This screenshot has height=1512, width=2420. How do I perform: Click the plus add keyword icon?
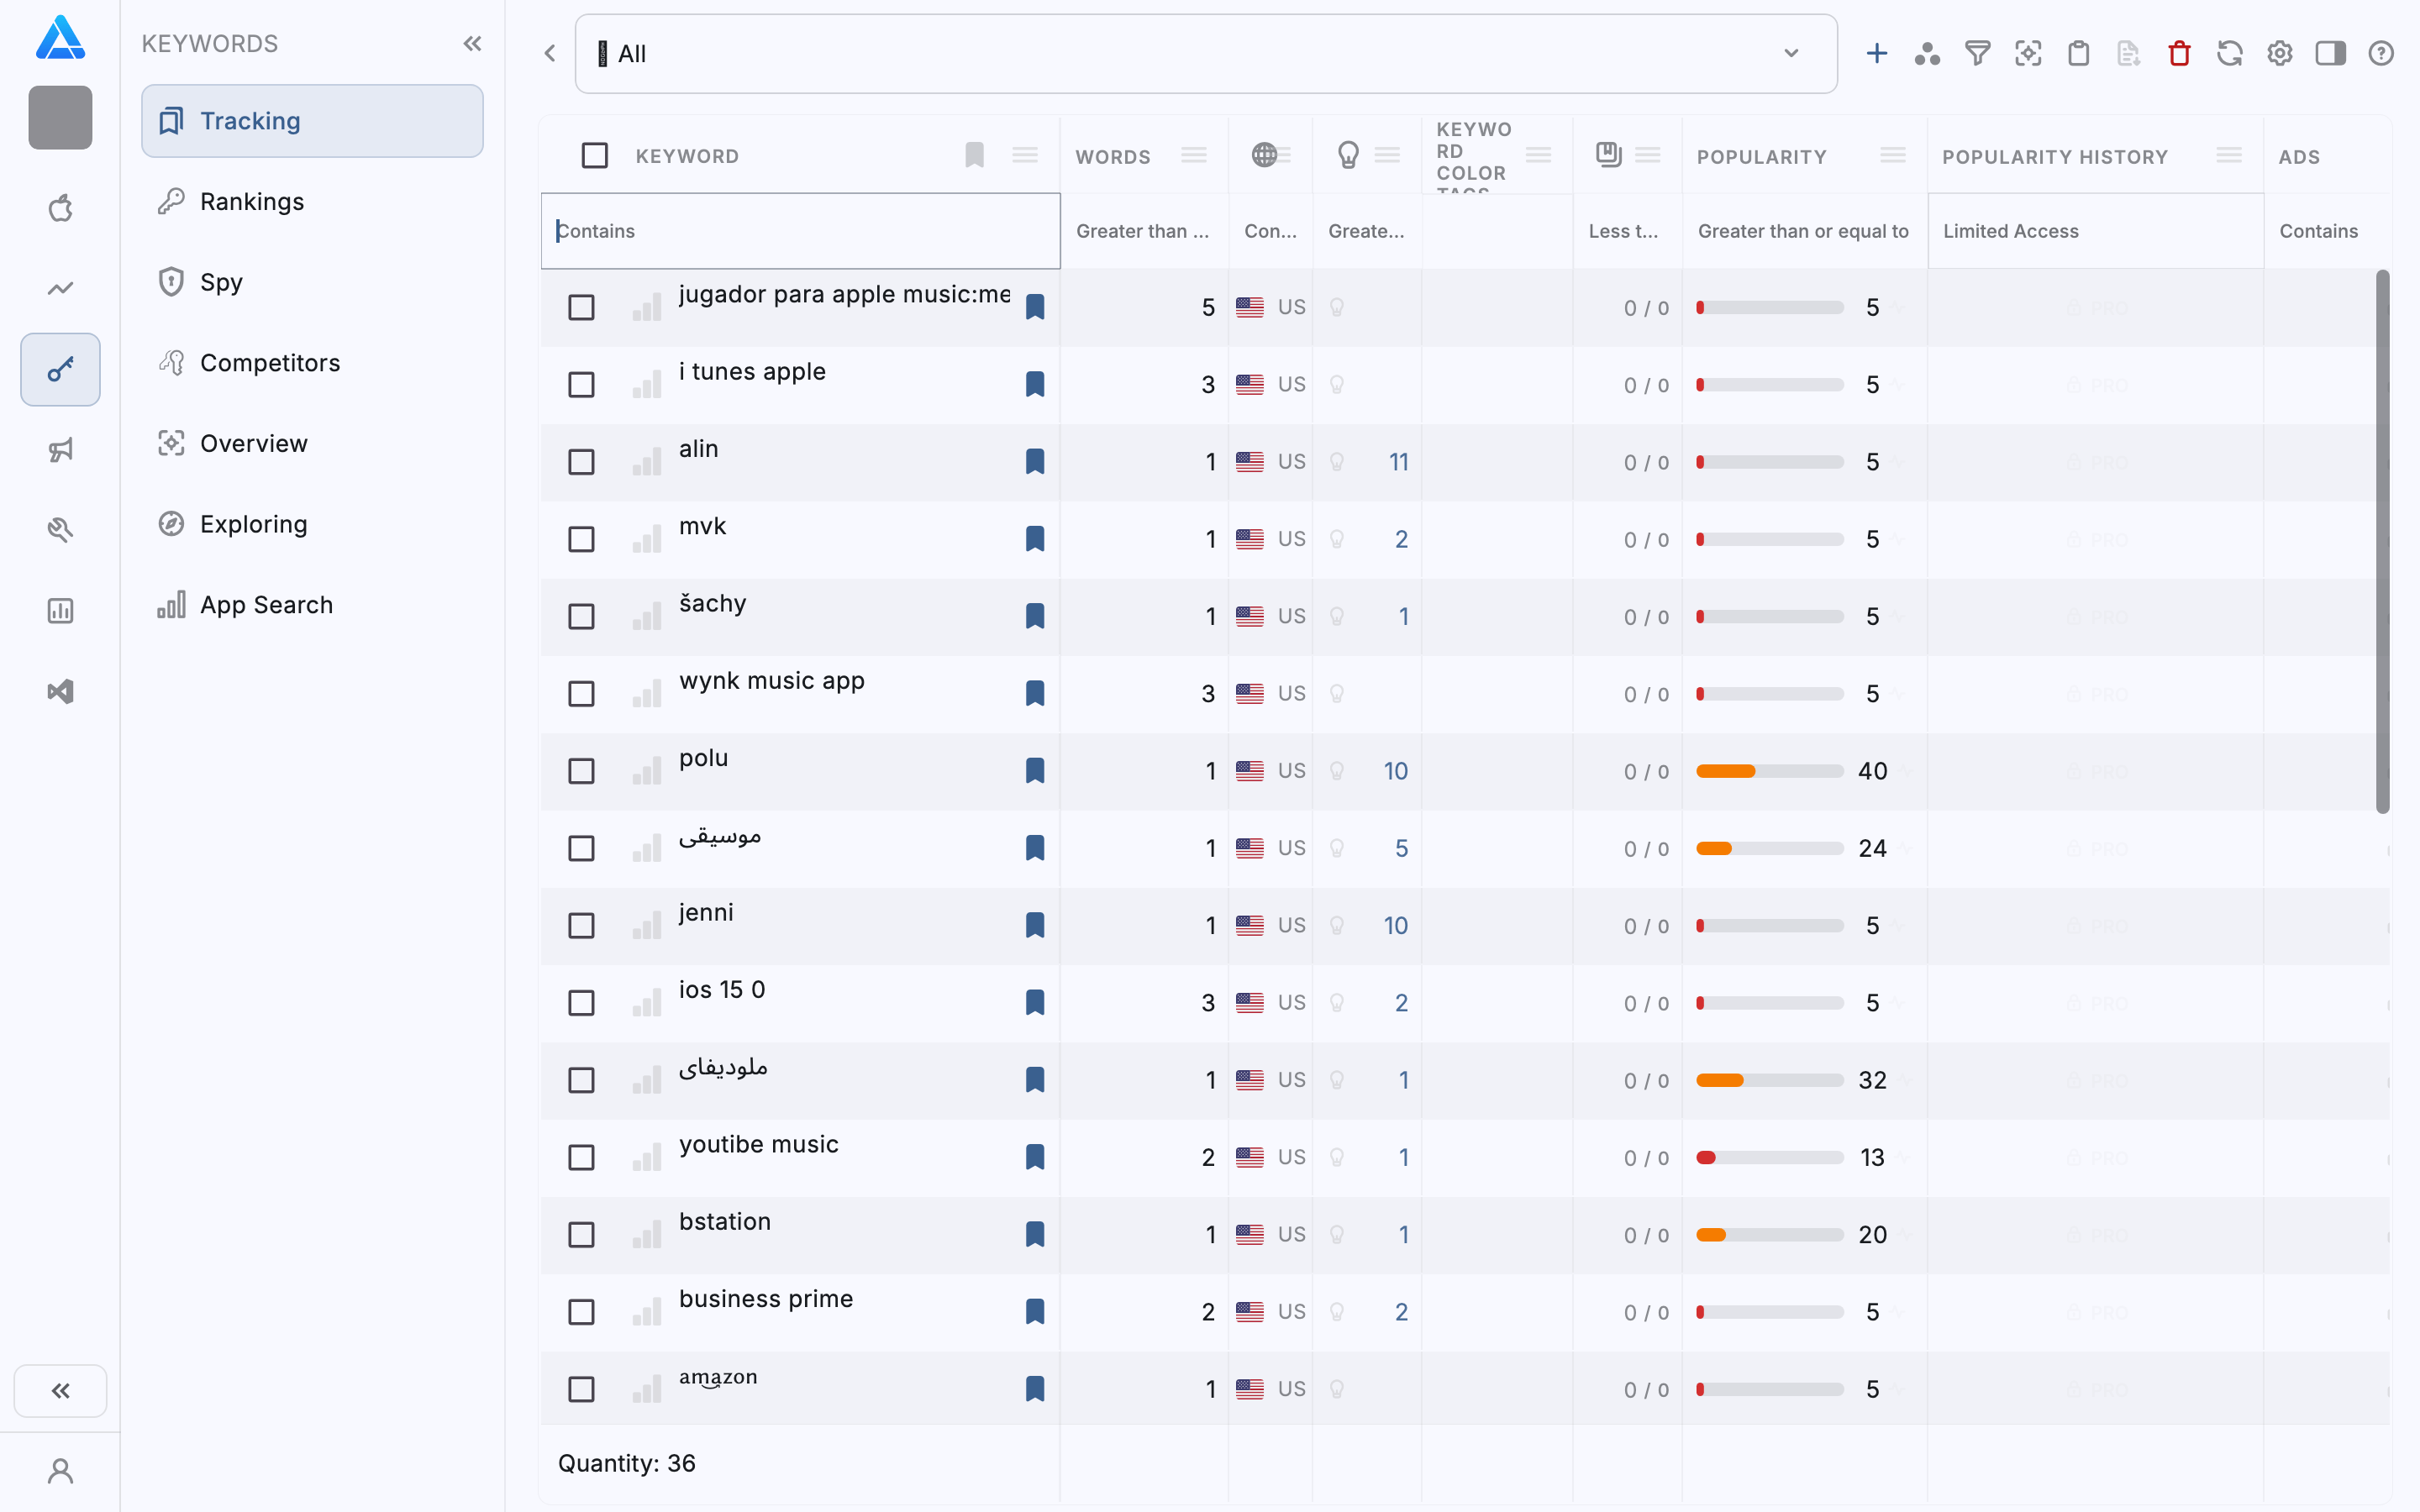[1877, 54]
